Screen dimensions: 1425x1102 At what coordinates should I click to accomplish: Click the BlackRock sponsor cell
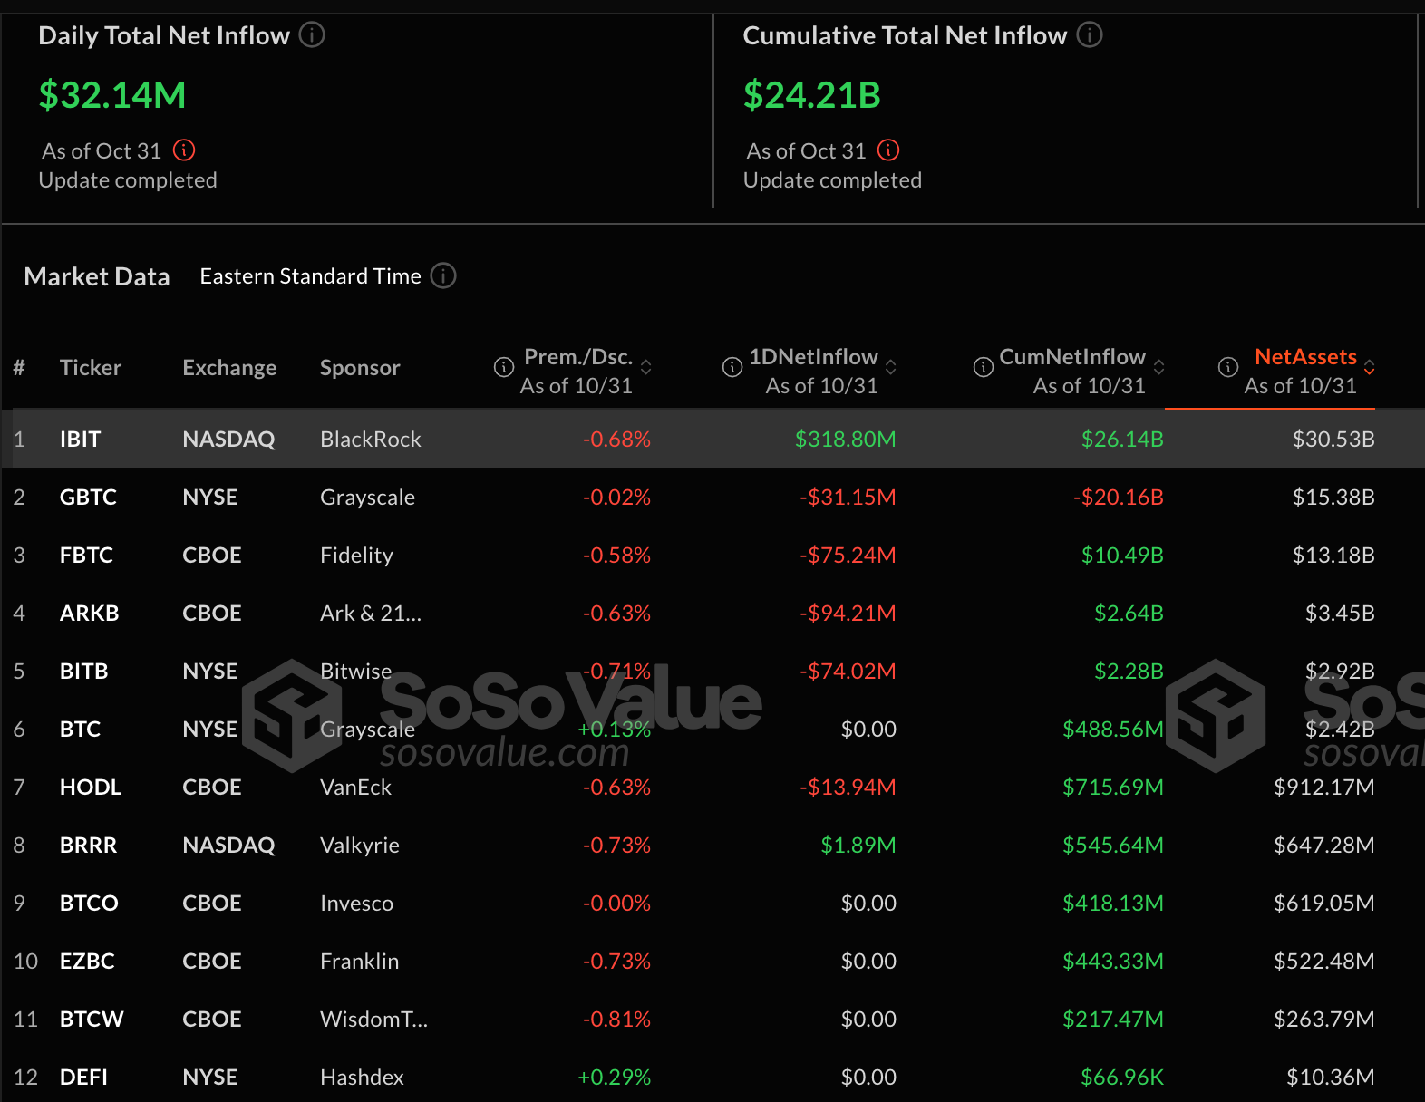[371, 439]
